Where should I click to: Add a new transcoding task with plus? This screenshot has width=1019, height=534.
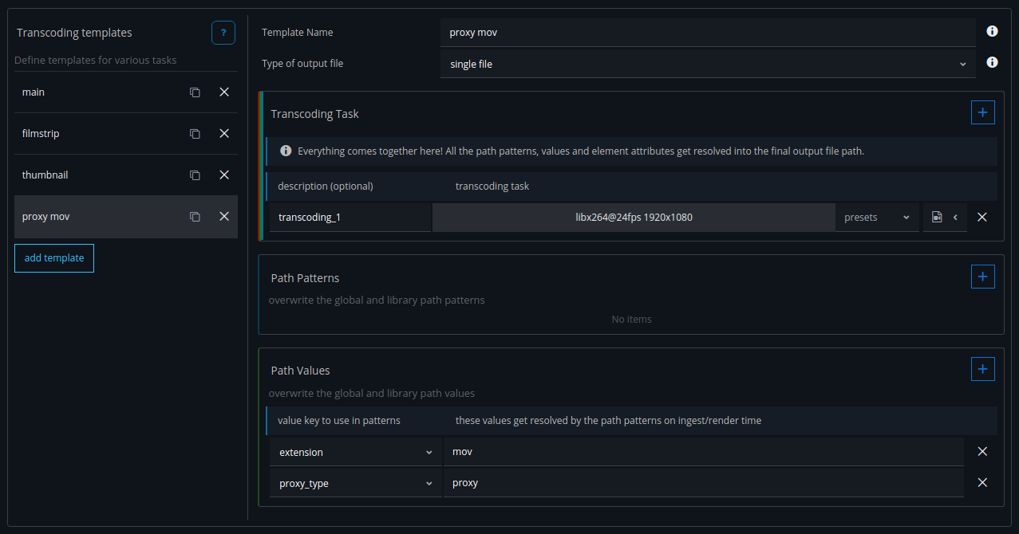[982, 113]
